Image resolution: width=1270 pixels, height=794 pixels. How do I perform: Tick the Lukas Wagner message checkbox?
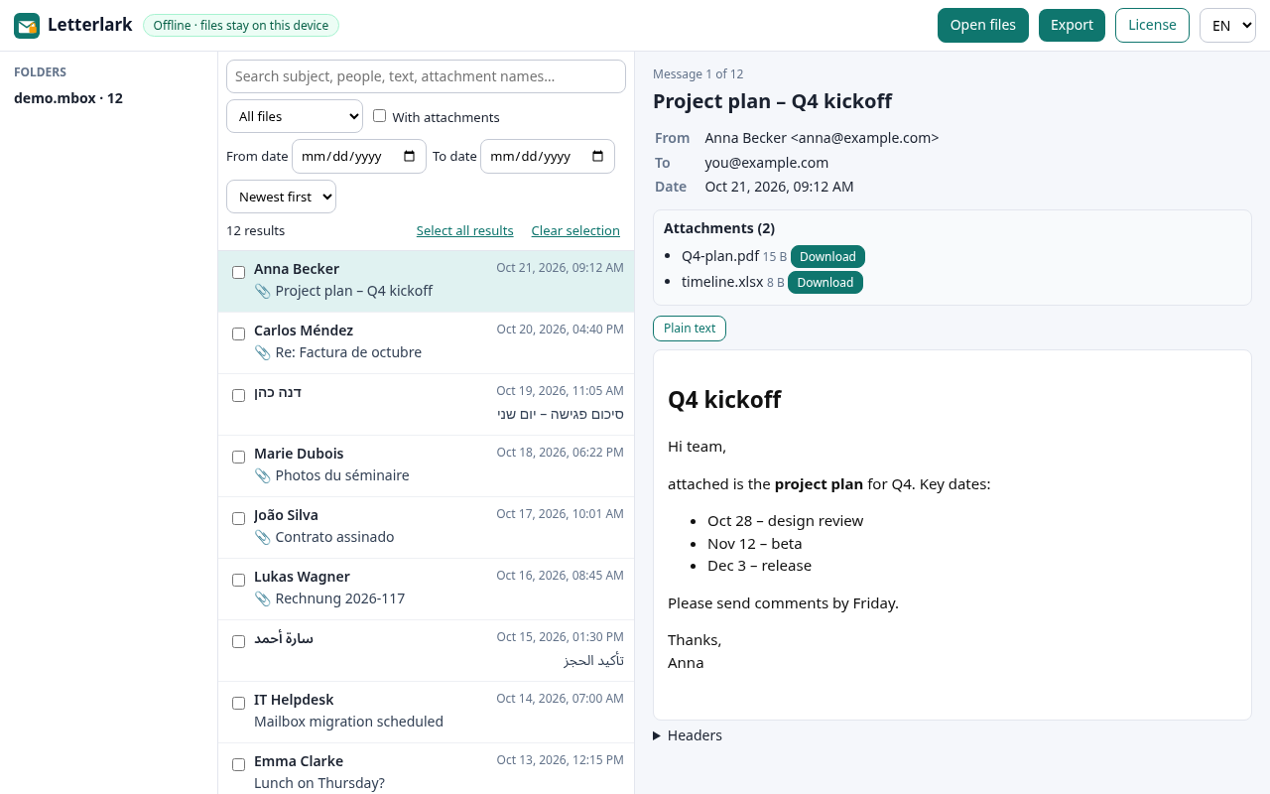[x=238, y=580]
